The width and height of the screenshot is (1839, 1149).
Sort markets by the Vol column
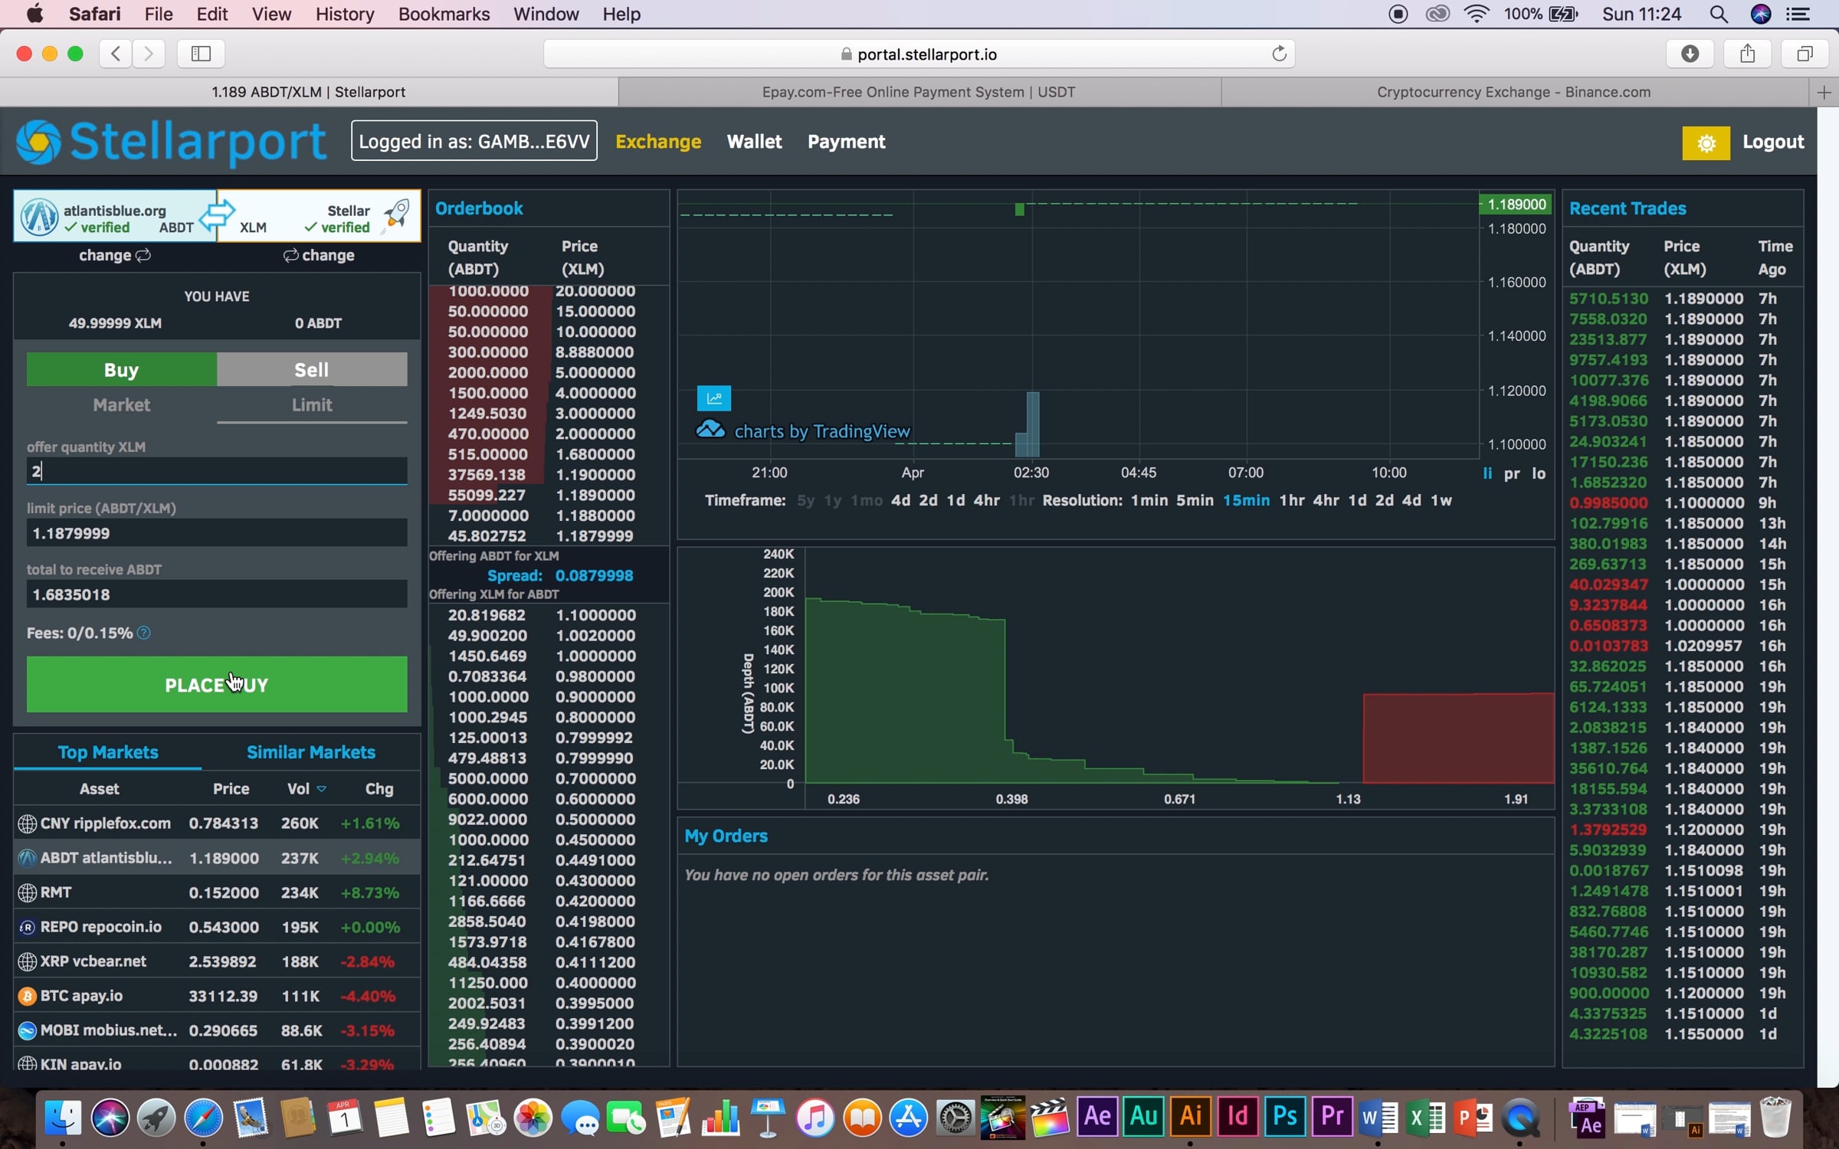[306, 789]
